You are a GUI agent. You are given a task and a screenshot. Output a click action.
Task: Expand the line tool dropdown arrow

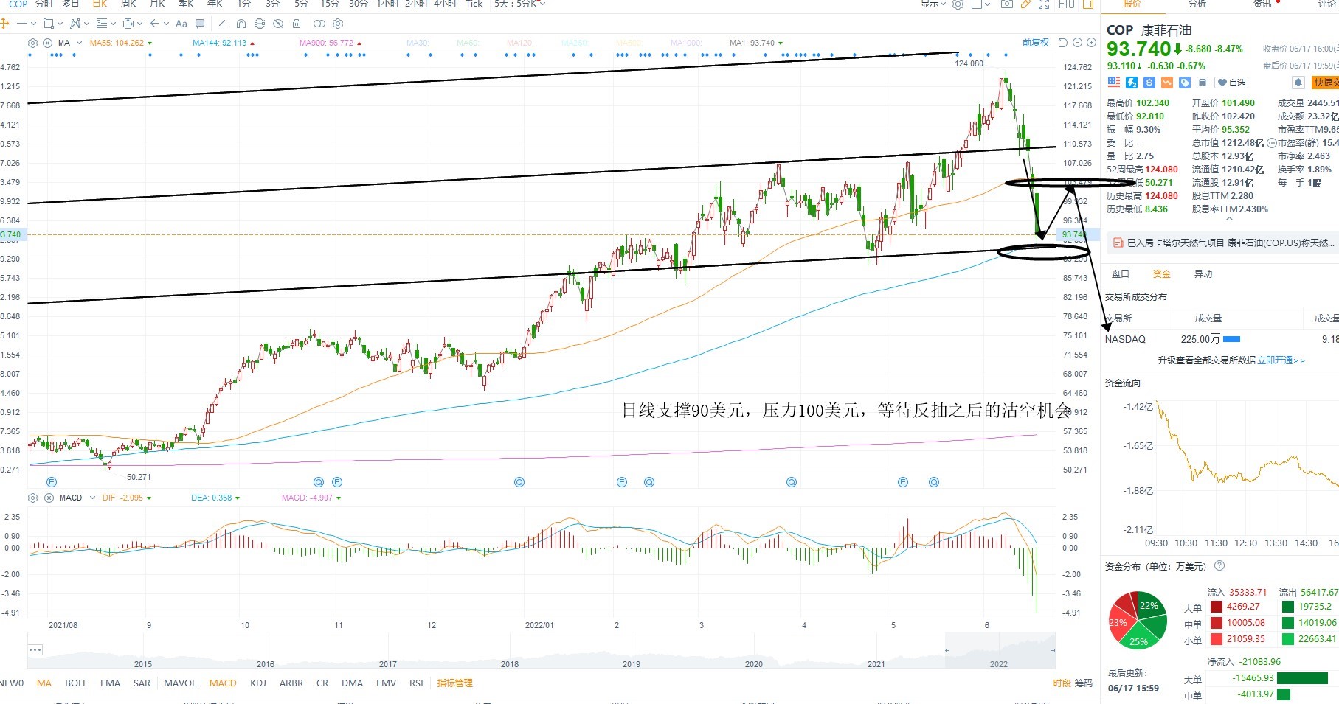pos(33,24)
